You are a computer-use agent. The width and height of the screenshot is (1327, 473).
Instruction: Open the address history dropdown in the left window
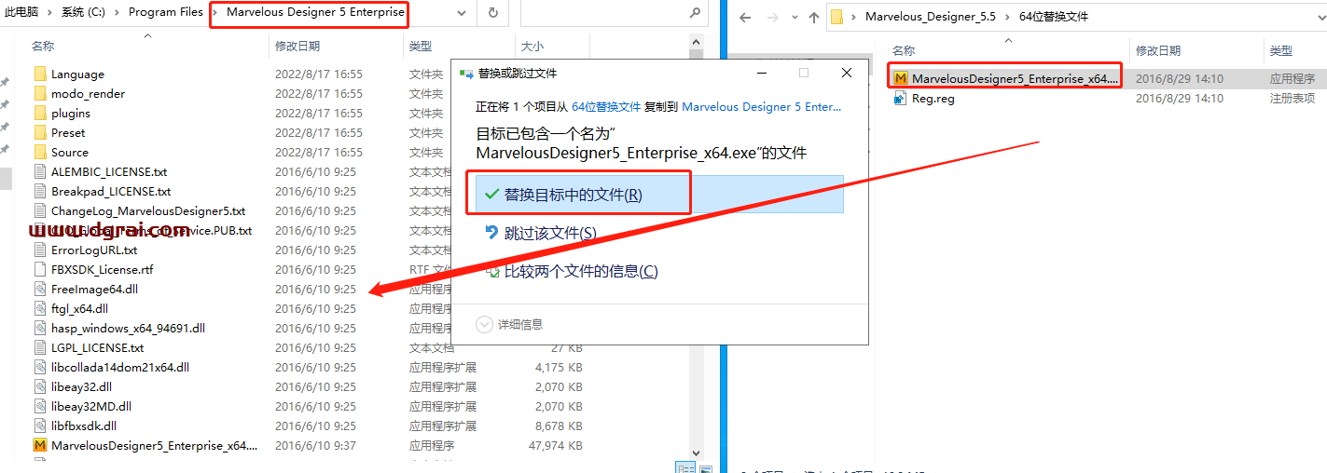462,13
